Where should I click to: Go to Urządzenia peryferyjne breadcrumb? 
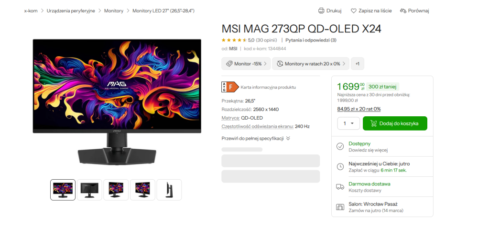point(71,10)
